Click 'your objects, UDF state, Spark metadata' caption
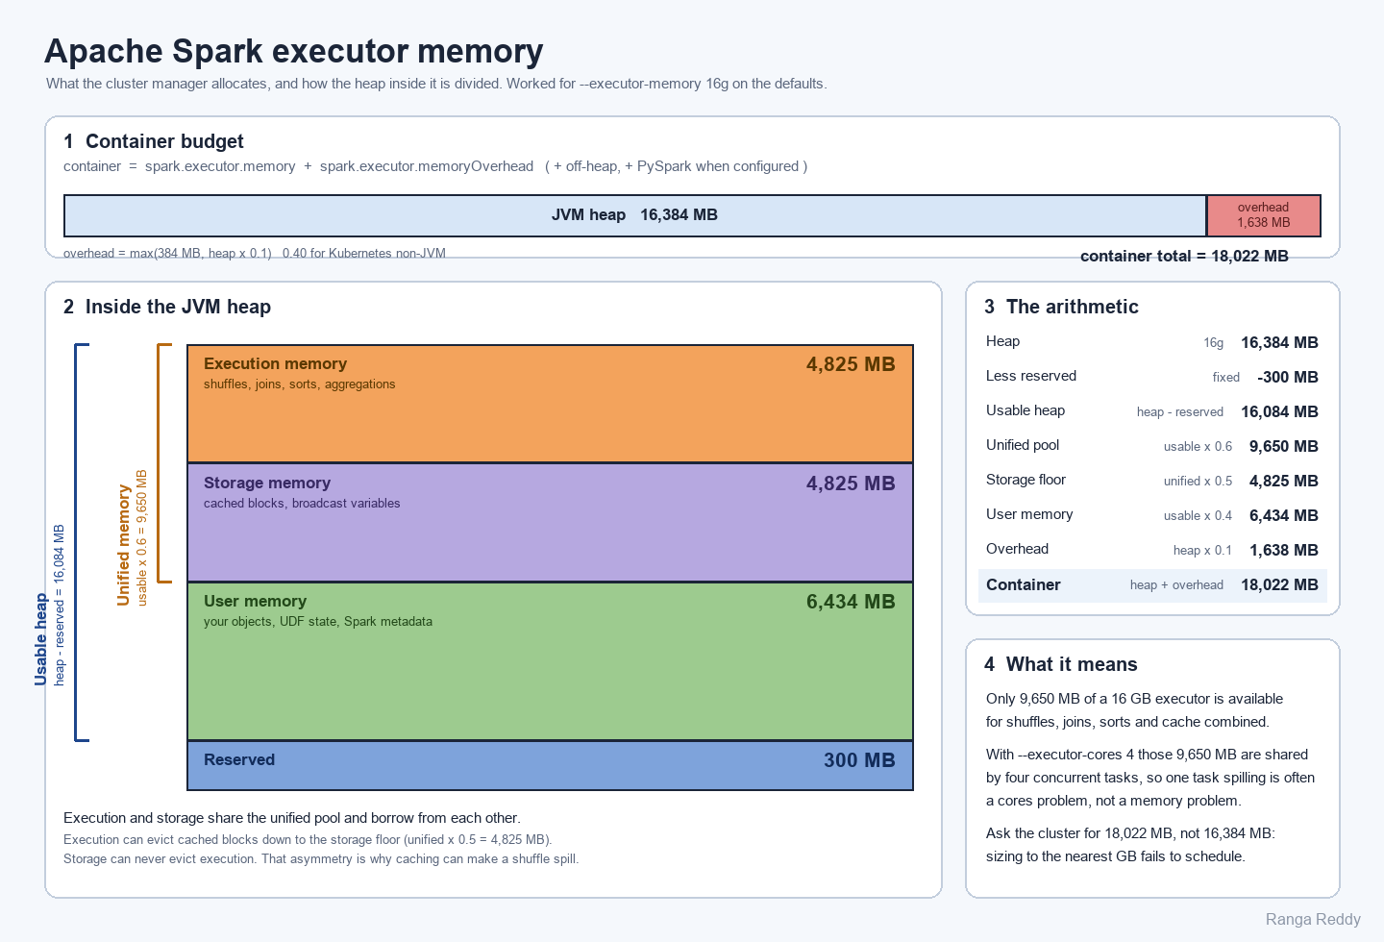 (x=318, y=622)
